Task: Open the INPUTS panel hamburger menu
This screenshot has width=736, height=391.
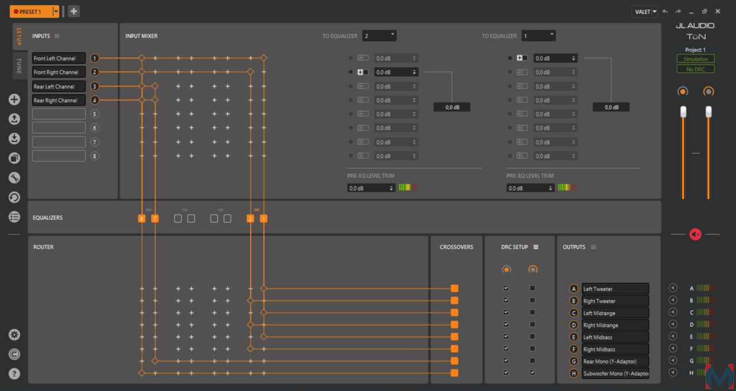Action: pyautogui.click(x=57, y=36)
